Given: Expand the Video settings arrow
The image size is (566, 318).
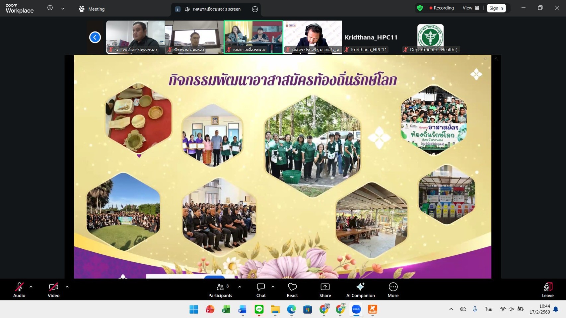Looking at the screenshot, I should 67,287.
